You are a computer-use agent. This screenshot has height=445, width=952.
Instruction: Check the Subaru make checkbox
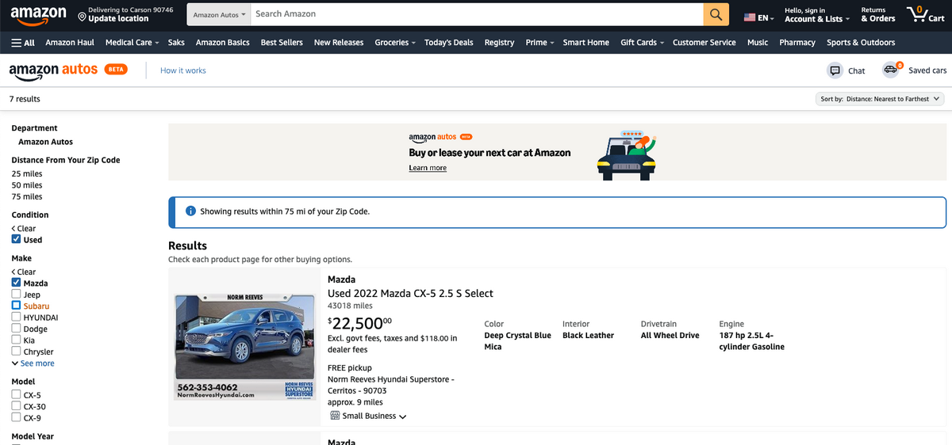coord(16,305)
